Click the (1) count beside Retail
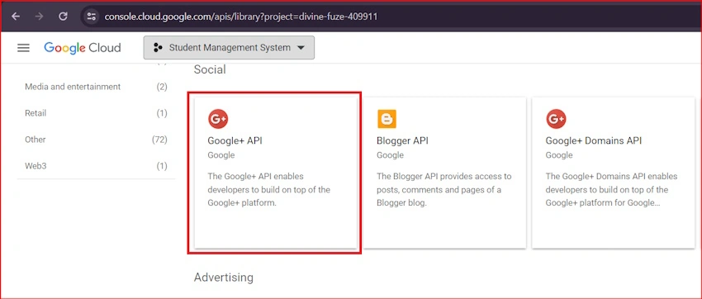 click(x=162, y=113)
